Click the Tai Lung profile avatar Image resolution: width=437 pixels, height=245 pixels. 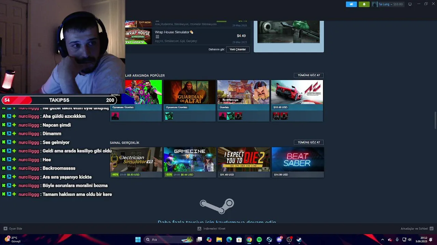point(375,4)
